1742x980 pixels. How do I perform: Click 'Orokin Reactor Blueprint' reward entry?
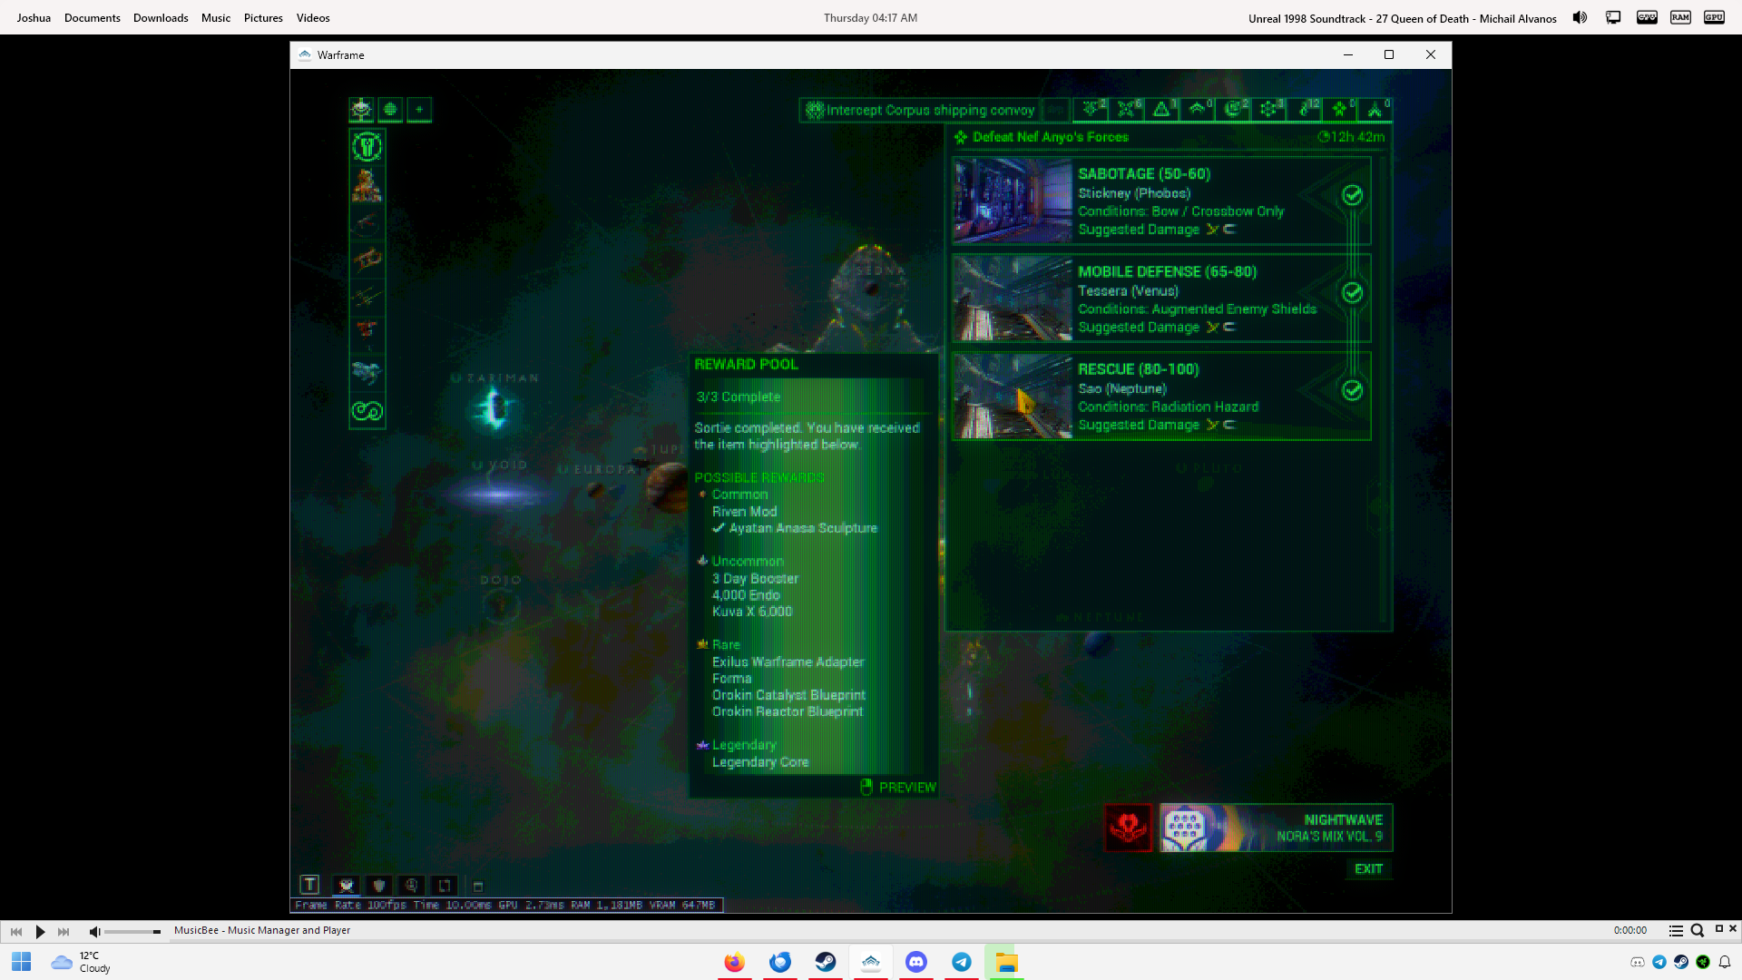tap(787, 711)
